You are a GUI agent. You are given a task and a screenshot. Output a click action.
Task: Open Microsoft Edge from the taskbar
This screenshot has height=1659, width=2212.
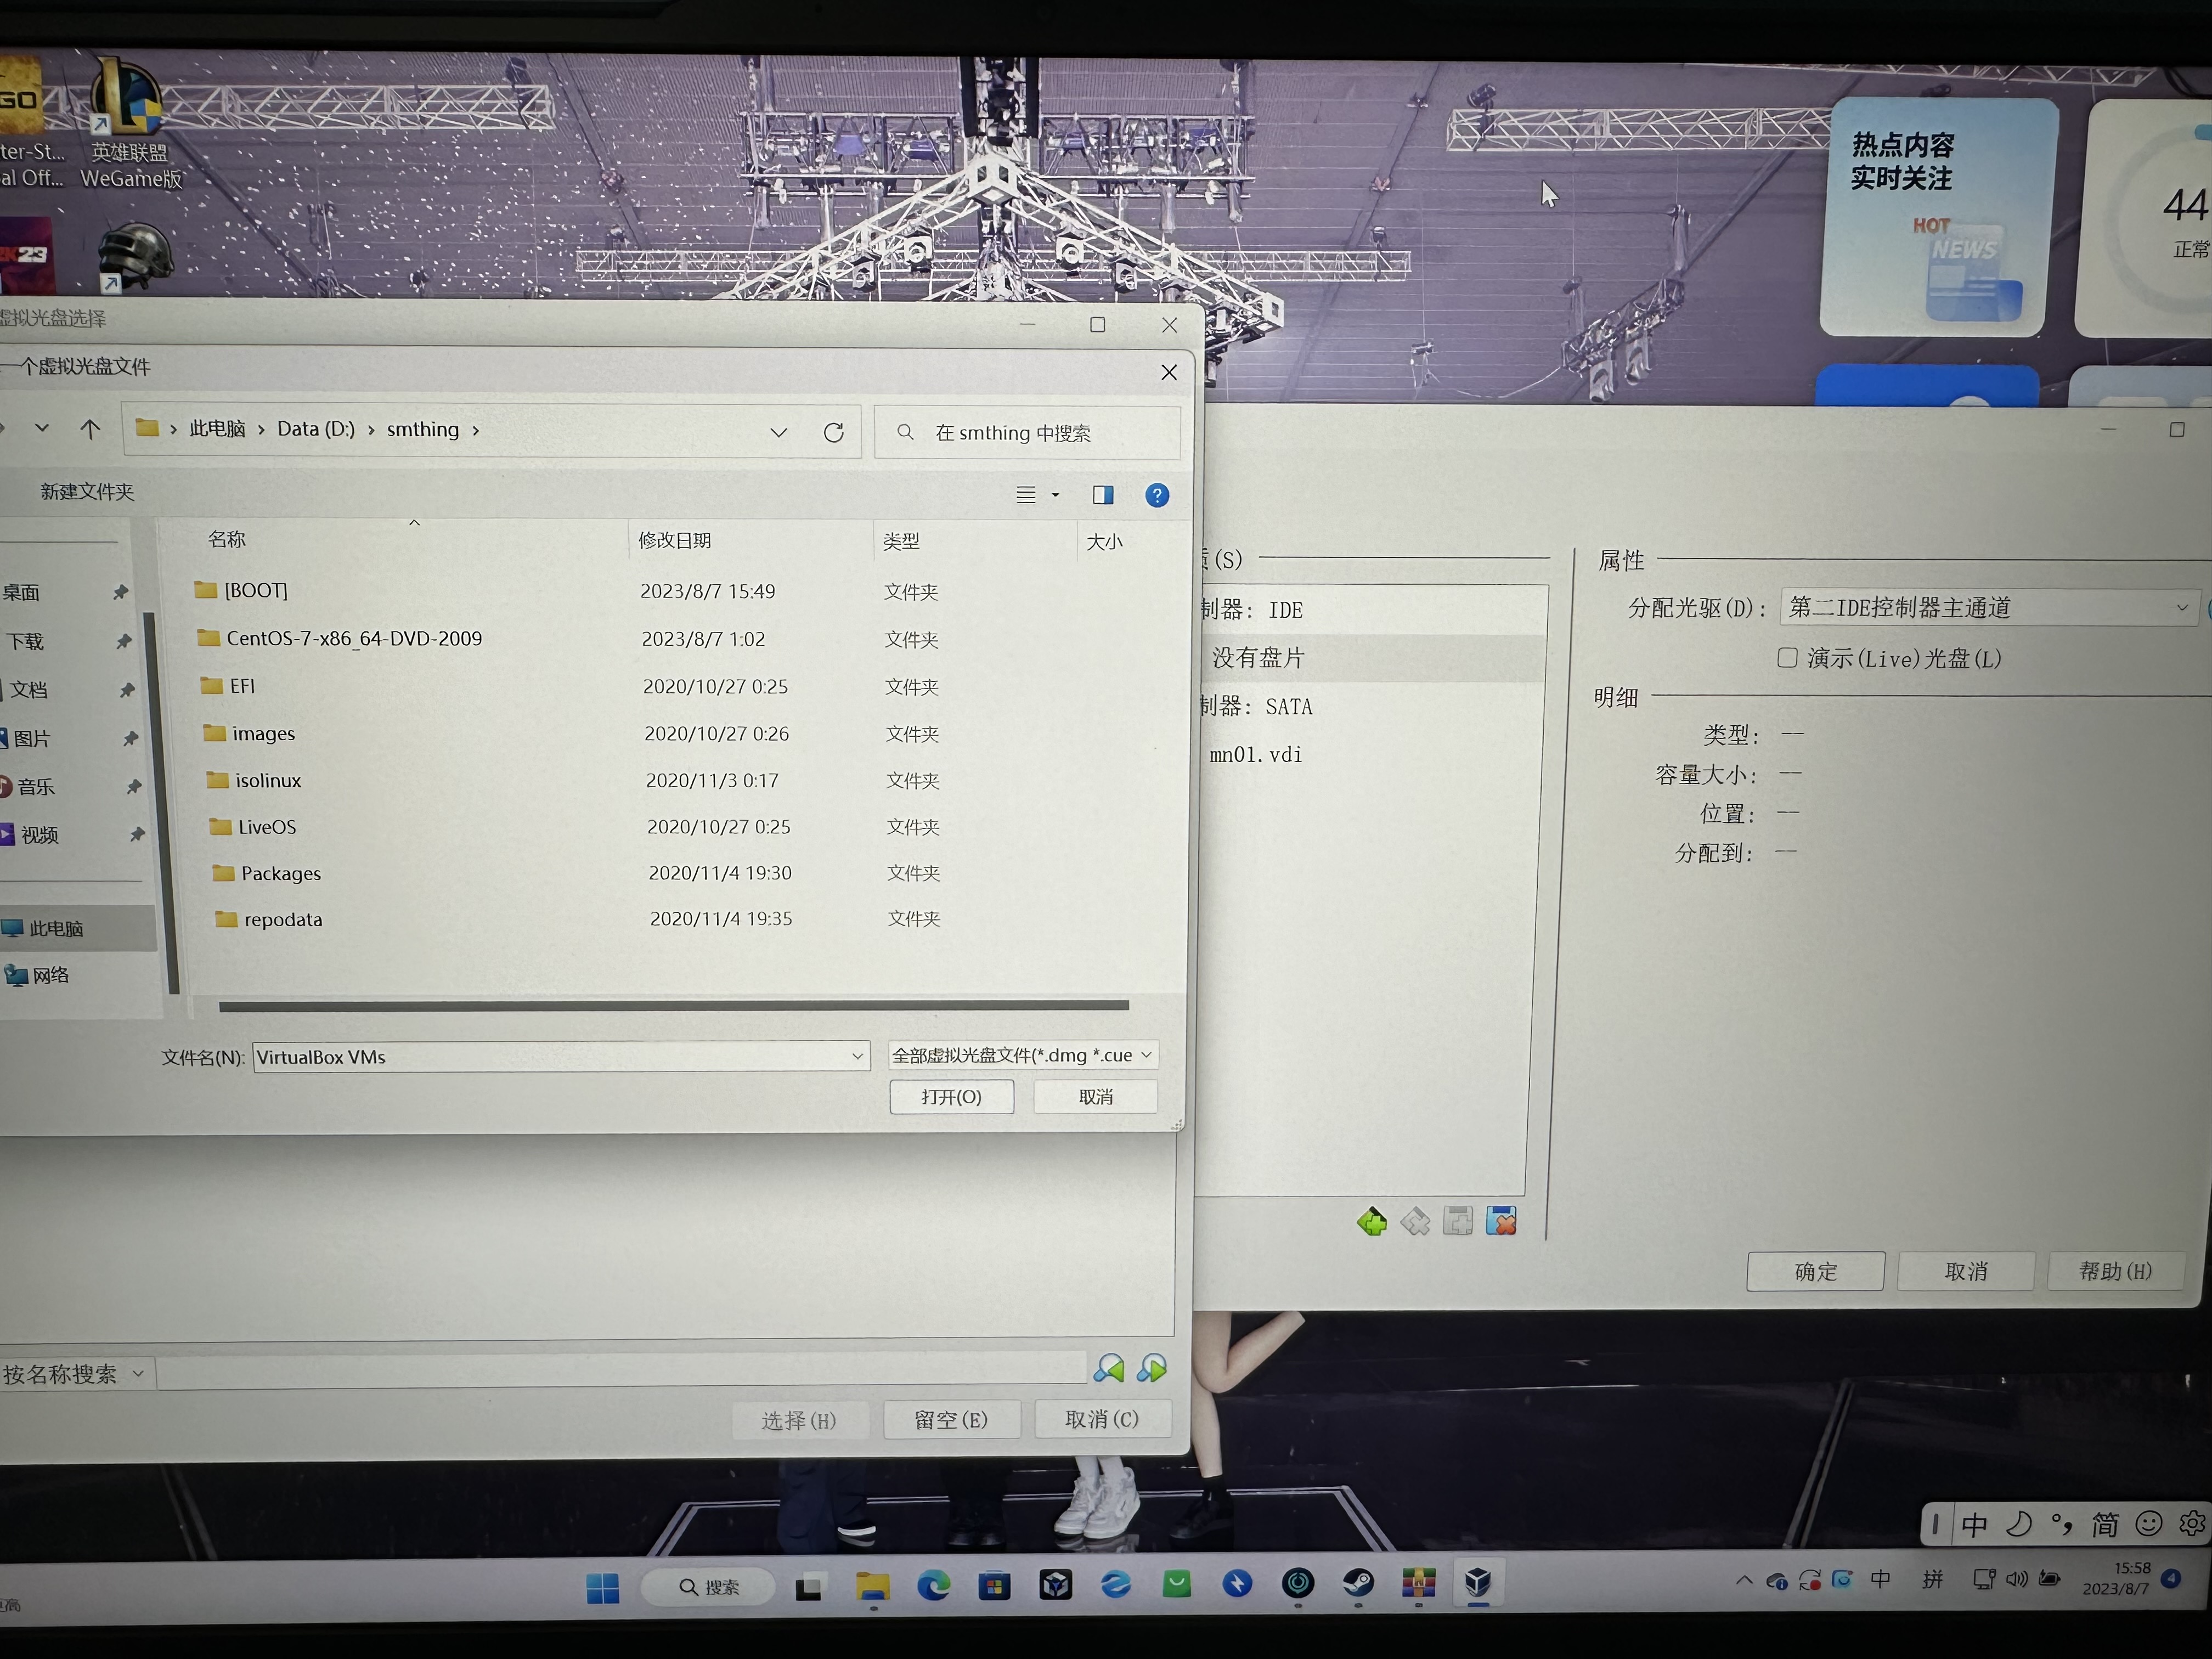(933, 1585)
